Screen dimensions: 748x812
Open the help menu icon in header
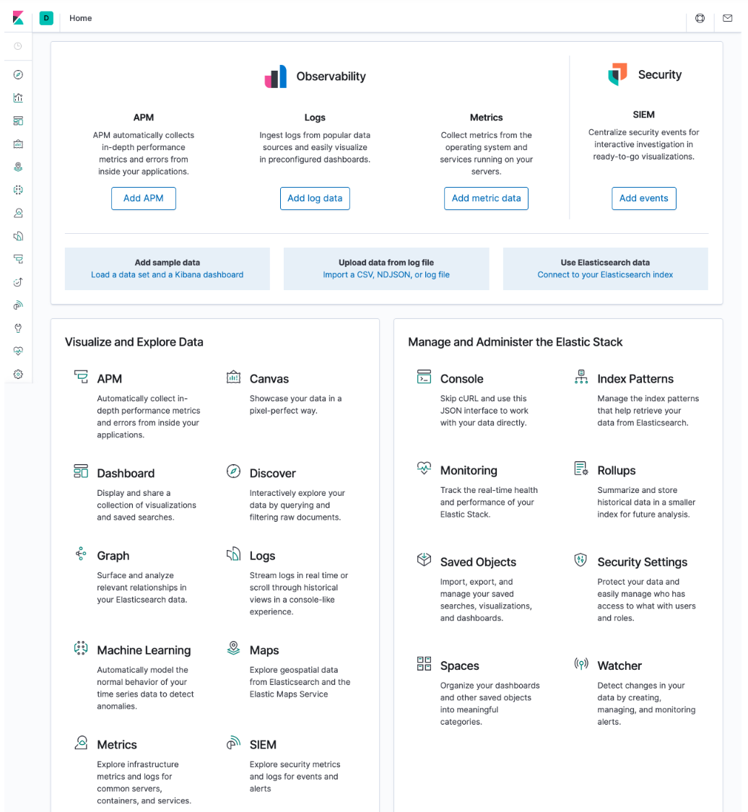point(700,18)
